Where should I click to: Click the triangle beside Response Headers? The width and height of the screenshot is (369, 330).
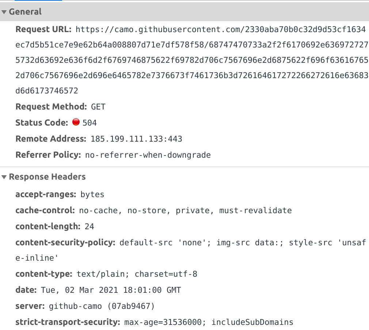[4, 177]
